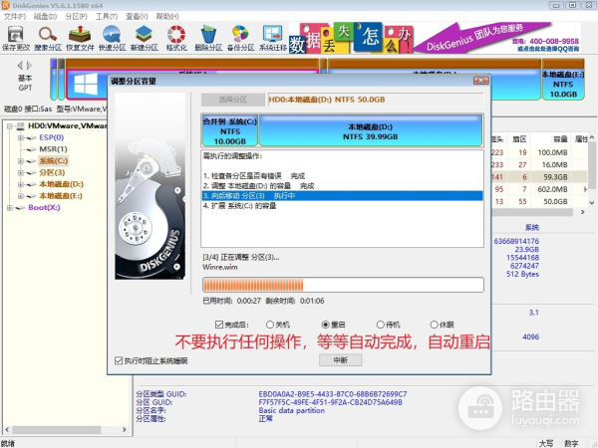Open the 工具(T) menu
598x448 pixels.
pos(107,16)
